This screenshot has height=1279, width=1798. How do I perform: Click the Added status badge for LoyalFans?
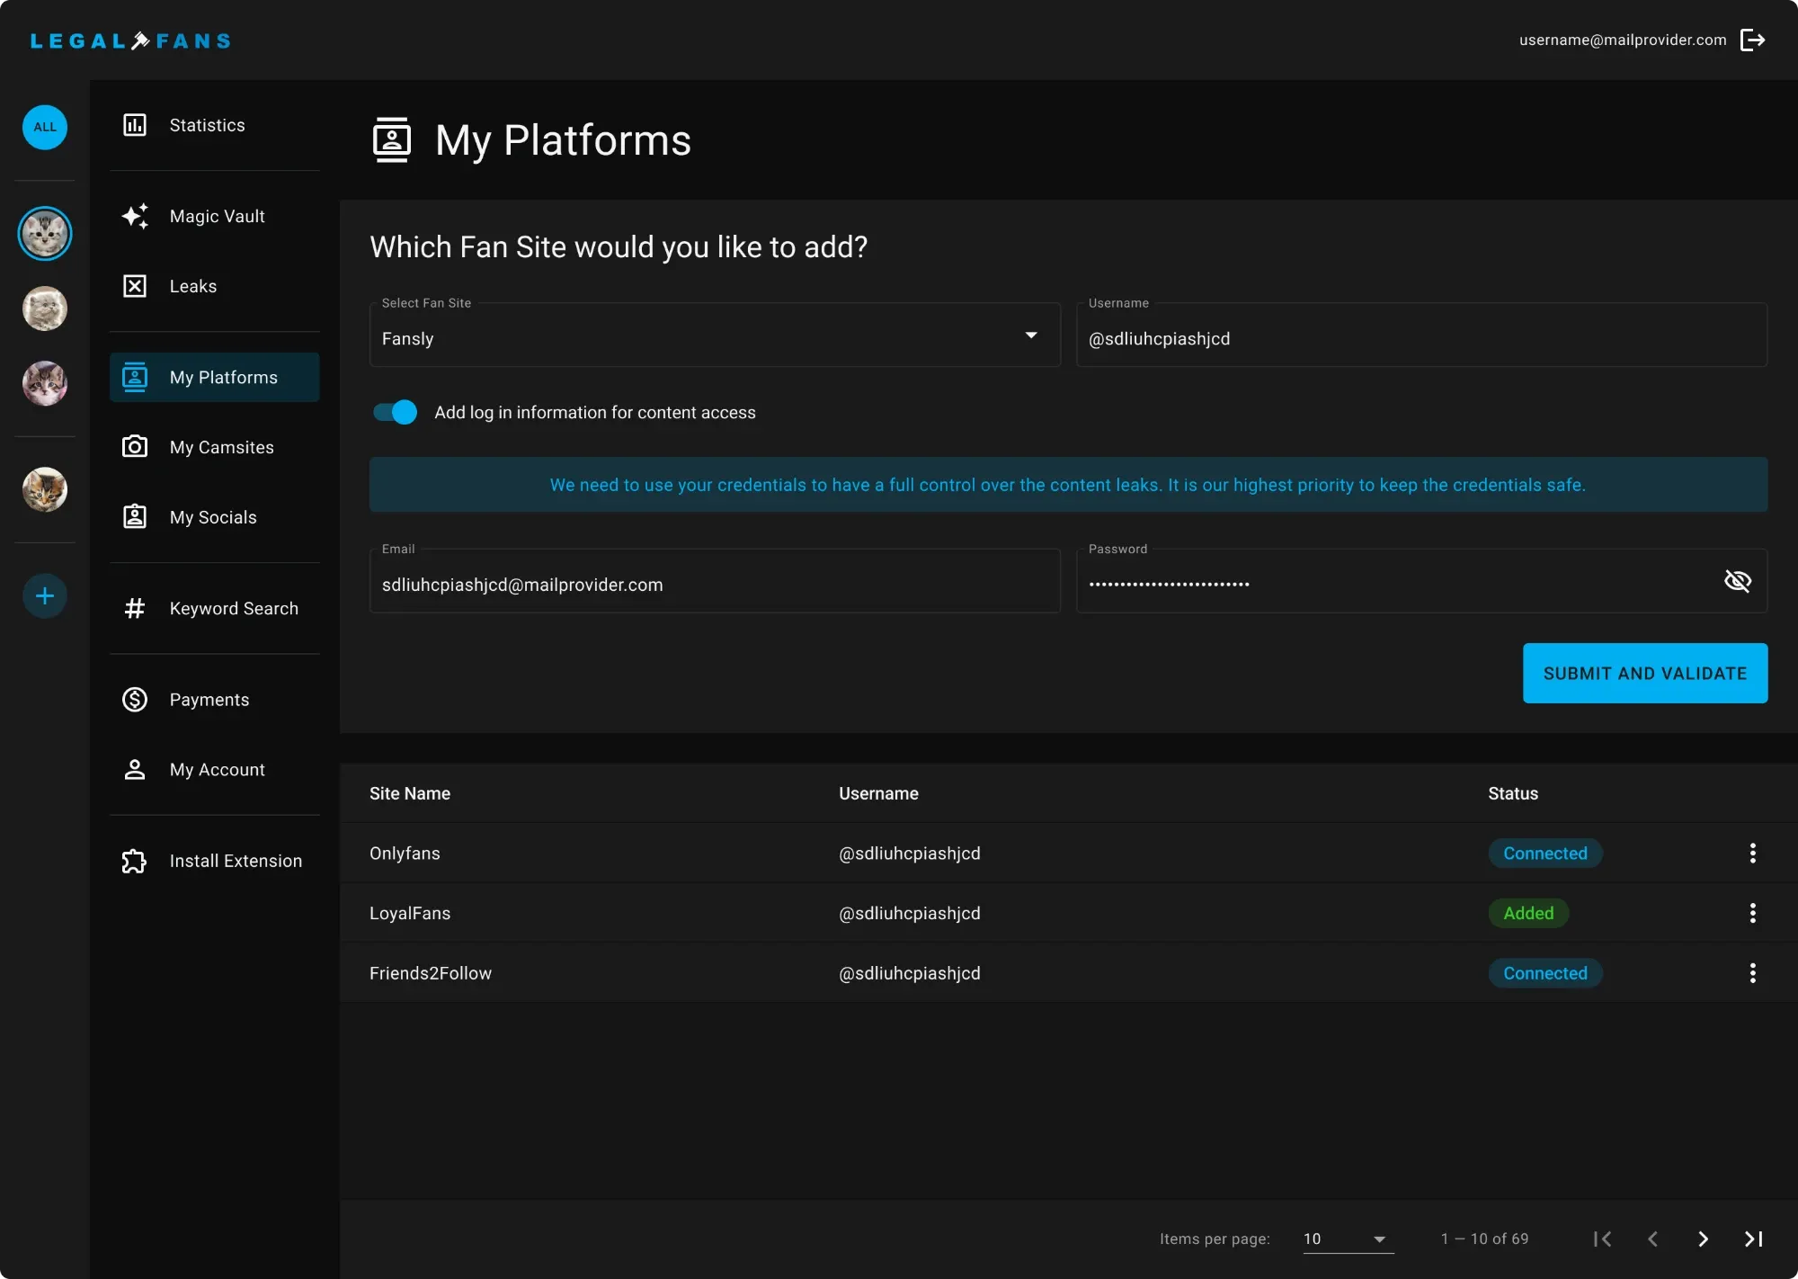(x=1528, y=913)
